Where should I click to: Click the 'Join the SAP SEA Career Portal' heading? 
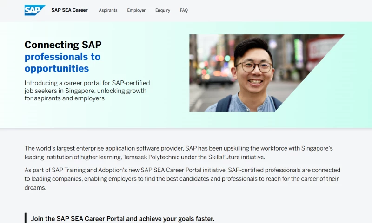coord(123,219)
